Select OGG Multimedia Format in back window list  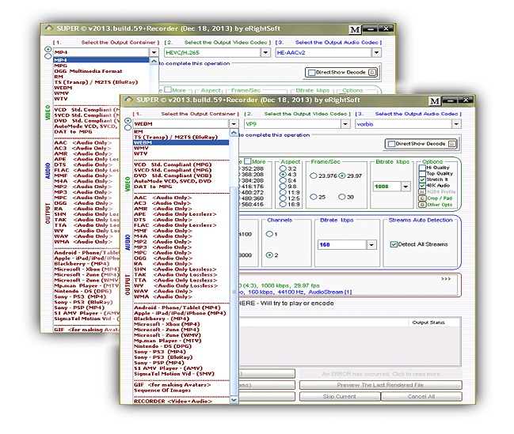(88, 71)
